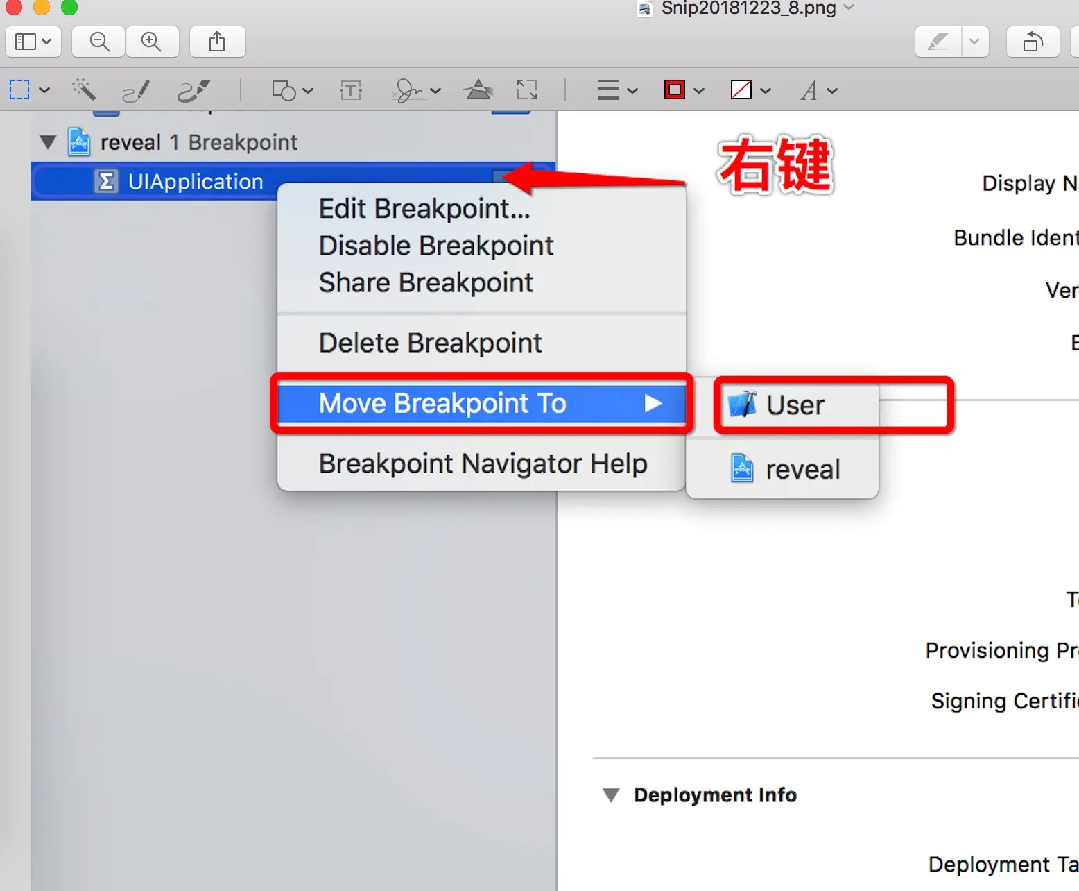Collapse the Deployment Info section triangle
This screenshot has width=1079, height=891.
(x=611, y=795)
